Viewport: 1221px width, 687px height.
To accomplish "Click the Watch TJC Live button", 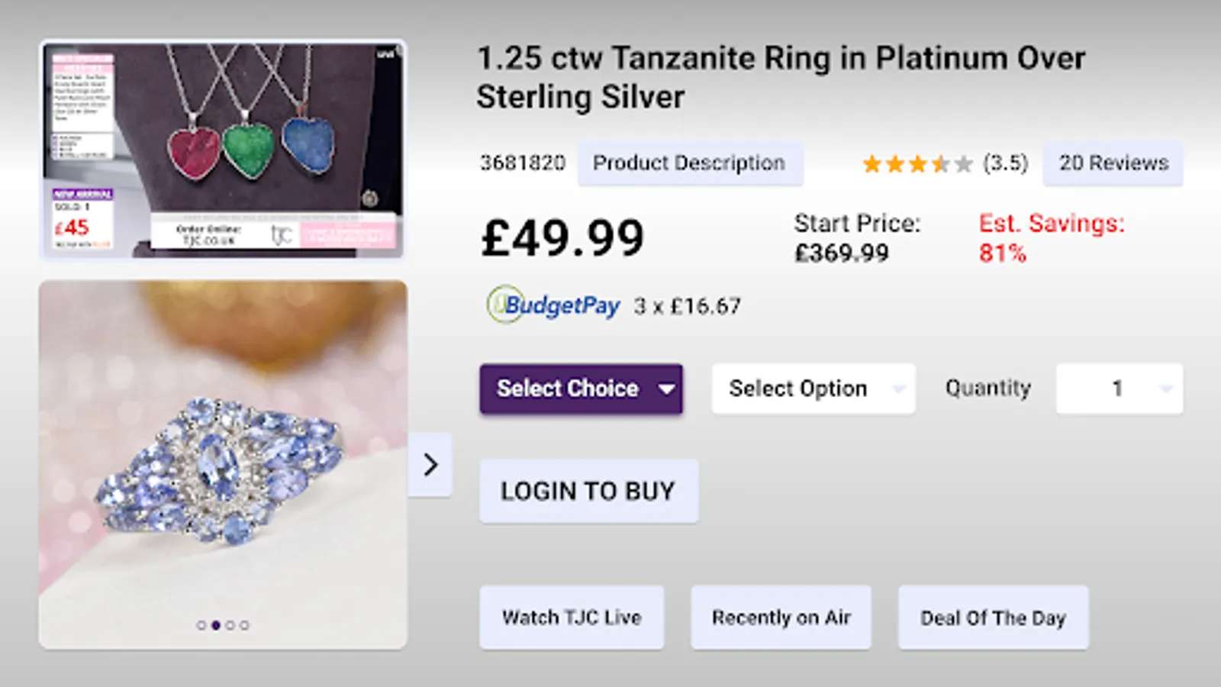I will tap(572, 618).
